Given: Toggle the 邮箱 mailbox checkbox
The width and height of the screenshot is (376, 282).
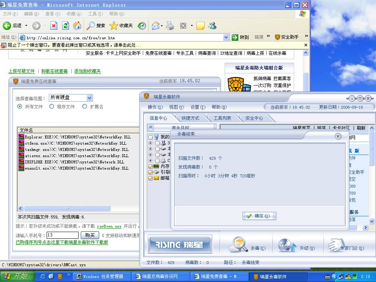Looking at the screenshot, I should (151, 178).
